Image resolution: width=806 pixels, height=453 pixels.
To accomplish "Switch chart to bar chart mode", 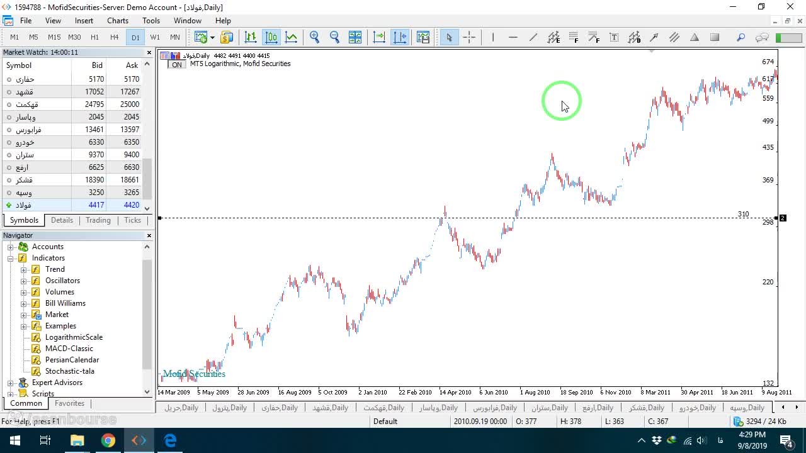I will tap(251, 37).
